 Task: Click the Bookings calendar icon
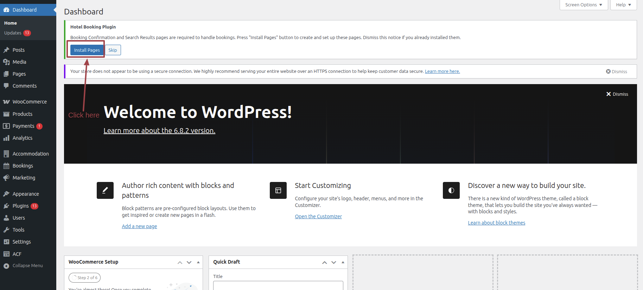click(x=6, y=166)
